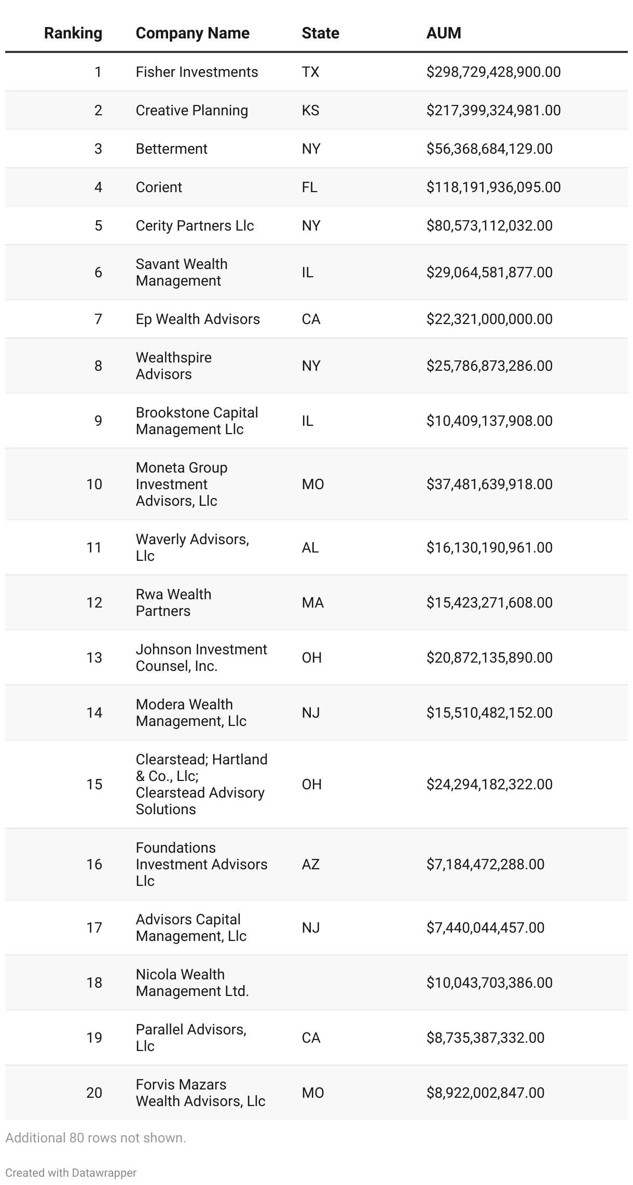Click the State column header
The width and height of the screenshot is (633, 1185).
(x=320, y=33)
